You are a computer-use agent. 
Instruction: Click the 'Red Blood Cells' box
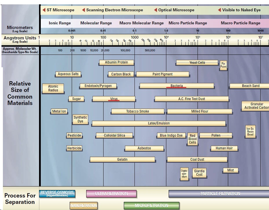(x=192, y=139)
